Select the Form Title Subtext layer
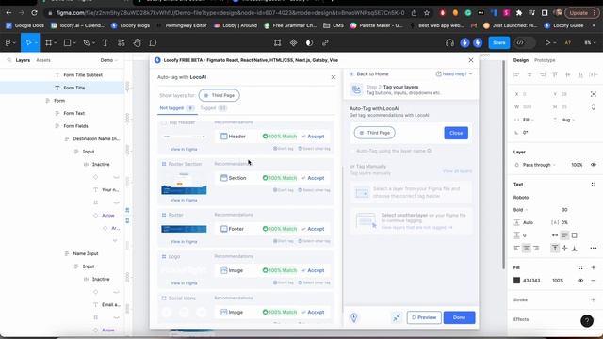603x339 pixels. tap(83, 75)
